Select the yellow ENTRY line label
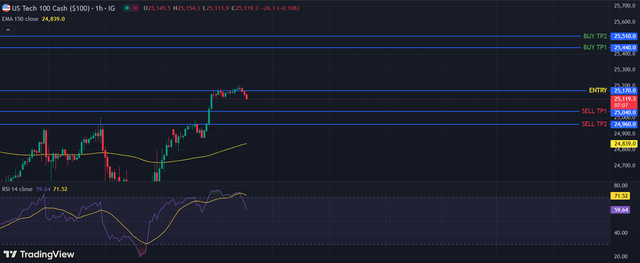Viewport: 640px width, 263px height. (598, 90)
